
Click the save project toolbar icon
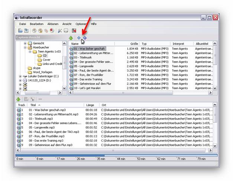click(x=26, y=31)
